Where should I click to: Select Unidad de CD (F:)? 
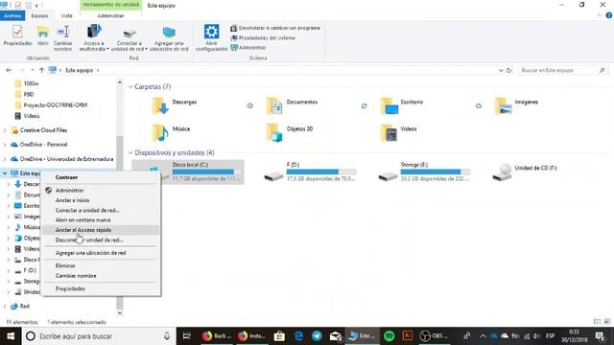[x=526, y=172]
